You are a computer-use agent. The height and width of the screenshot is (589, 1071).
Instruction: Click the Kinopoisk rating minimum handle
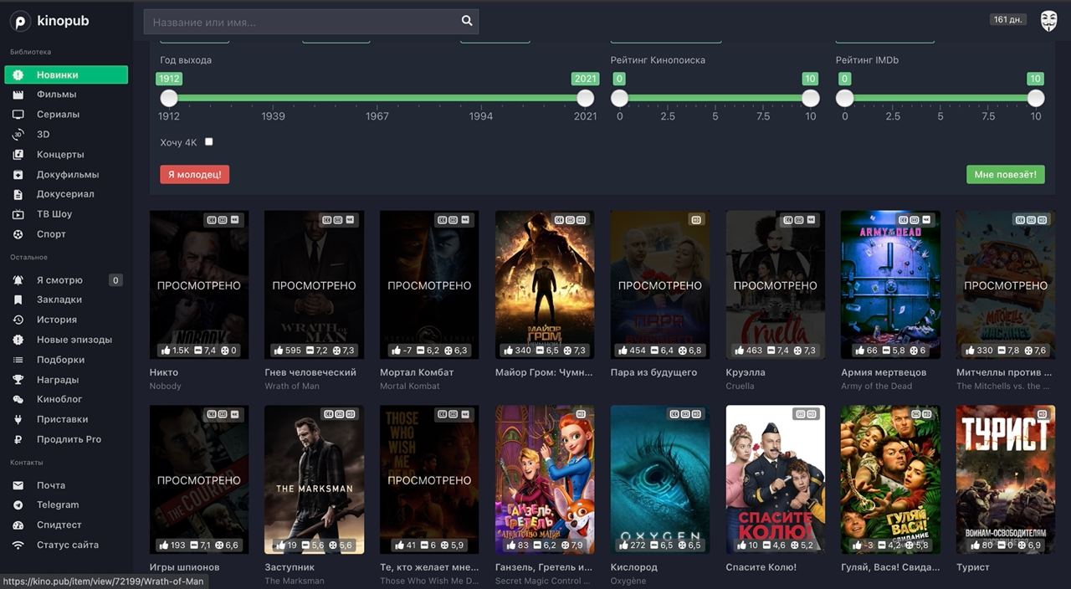619,98
